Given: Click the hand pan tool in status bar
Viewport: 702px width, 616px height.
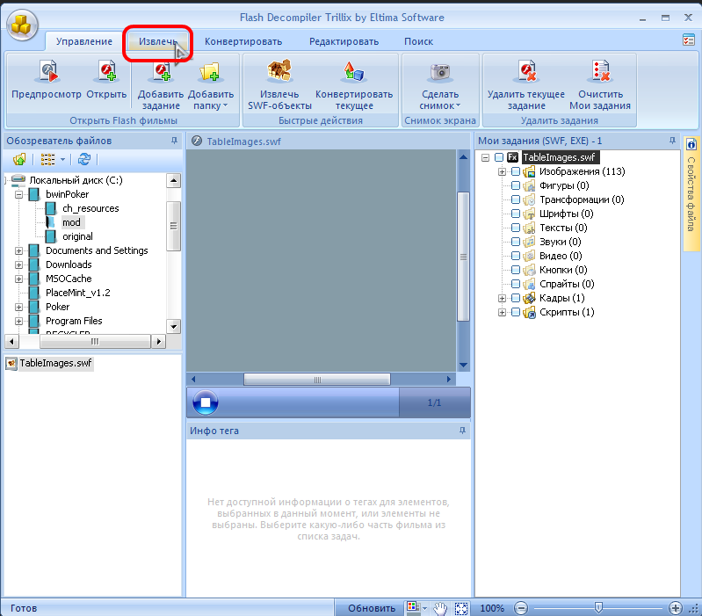Looking at the screenshot, I should point(440,608).
